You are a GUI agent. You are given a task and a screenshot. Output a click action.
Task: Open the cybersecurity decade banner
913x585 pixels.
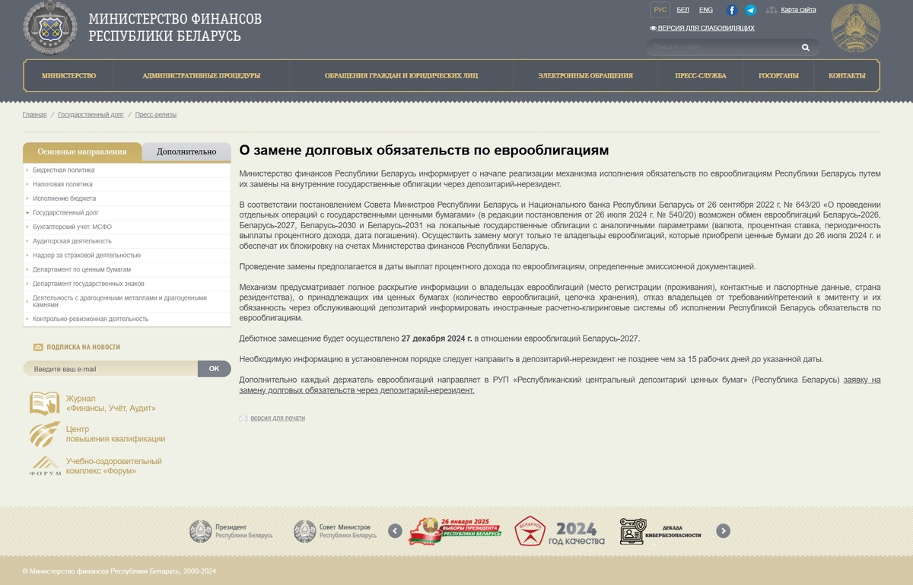click(660, 531)
